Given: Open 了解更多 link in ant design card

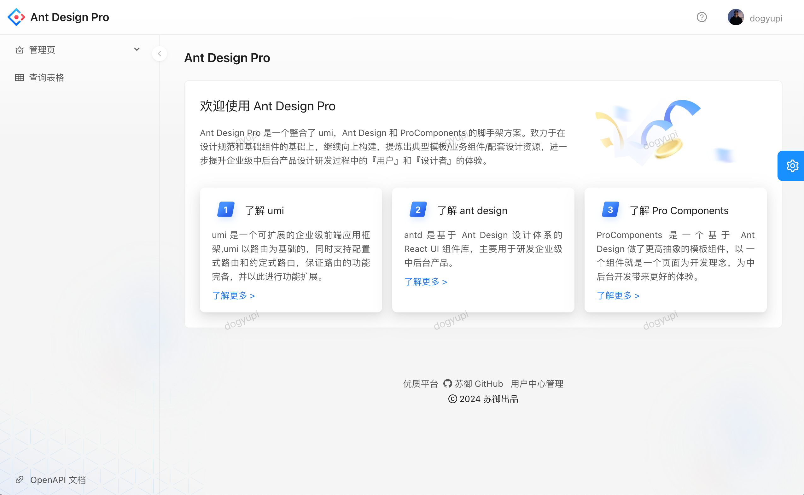Looking at the screenshot, I should click(x=425, y=282).
